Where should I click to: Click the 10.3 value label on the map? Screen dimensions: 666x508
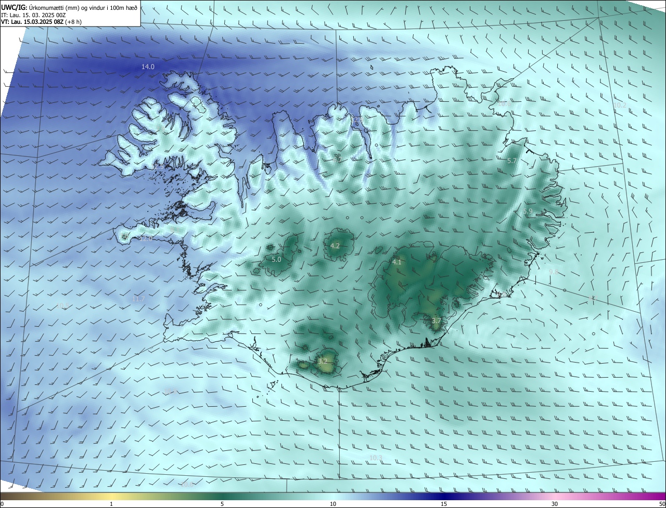(376, 458)
